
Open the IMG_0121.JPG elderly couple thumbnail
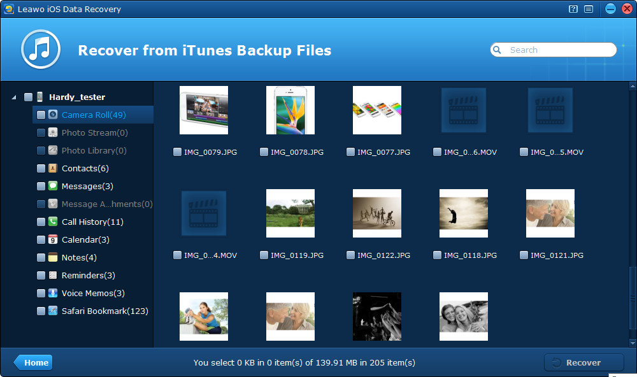[550, 213]
